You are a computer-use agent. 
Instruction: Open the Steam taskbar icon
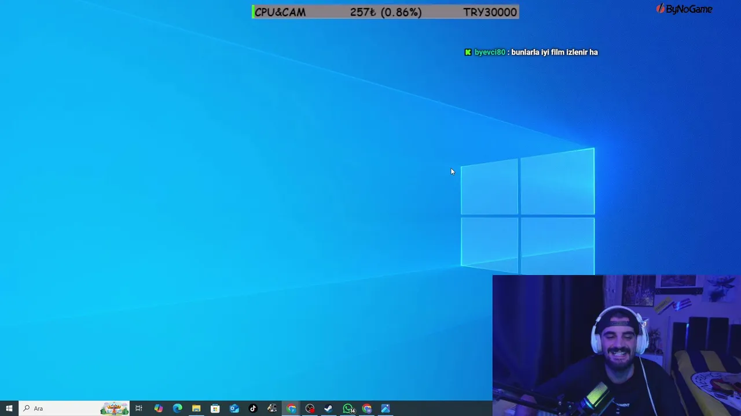click(x=329, y=408)
